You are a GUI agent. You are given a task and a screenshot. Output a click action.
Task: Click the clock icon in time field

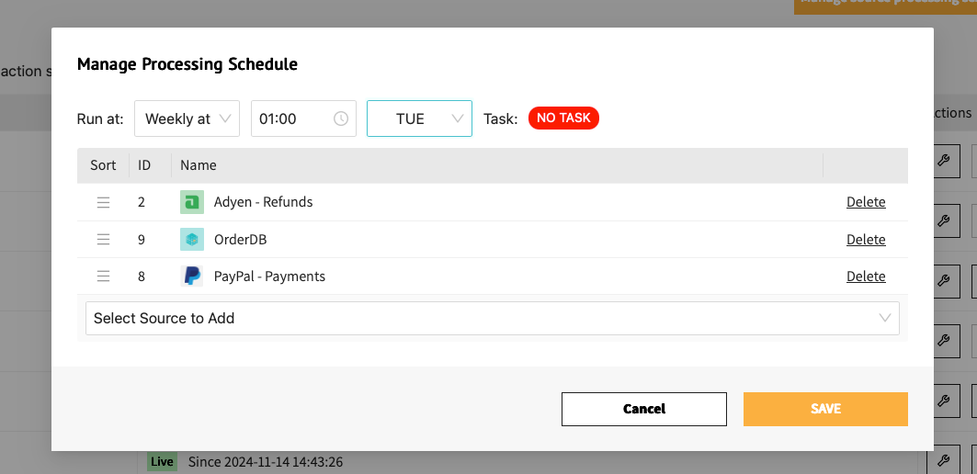click(341, 118)
